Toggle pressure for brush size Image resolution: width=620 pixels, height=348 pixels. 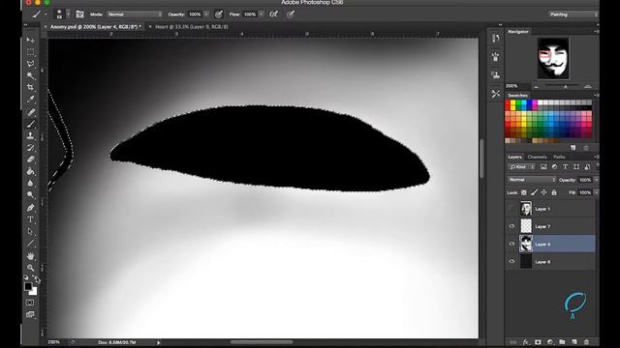291,14
